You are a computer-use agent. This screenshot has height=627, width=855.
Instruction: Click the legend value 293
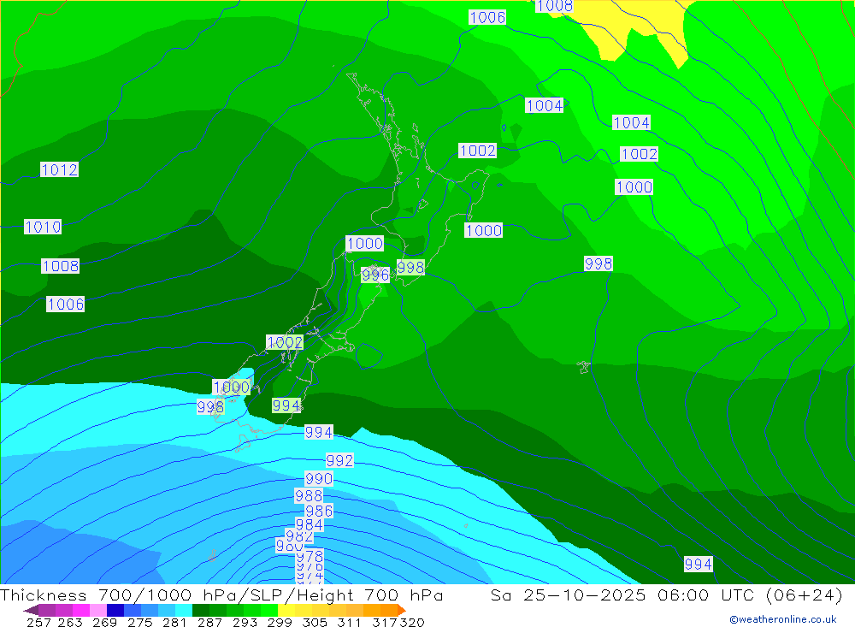(x=245, y=623)
